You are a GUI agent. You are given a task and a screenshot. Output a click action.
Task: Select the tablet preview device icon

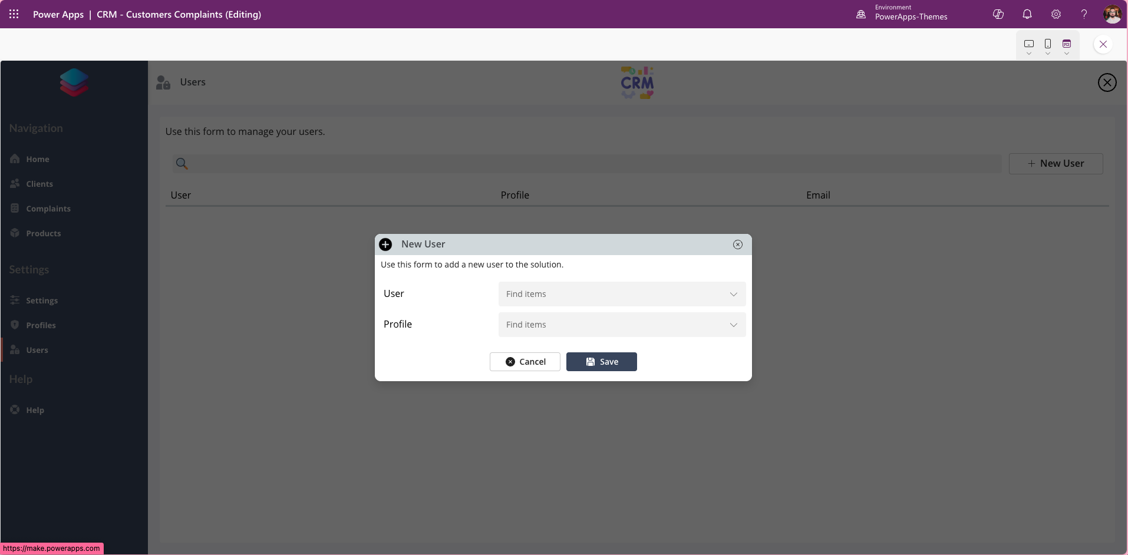click(1029, 44)
